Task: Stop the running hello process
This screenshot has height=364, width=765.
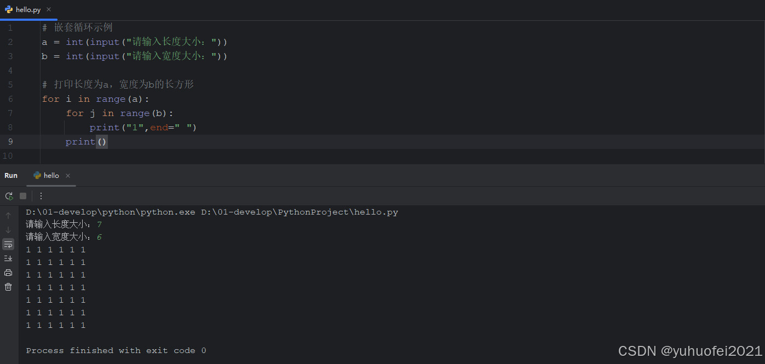Action: [23, 196]
